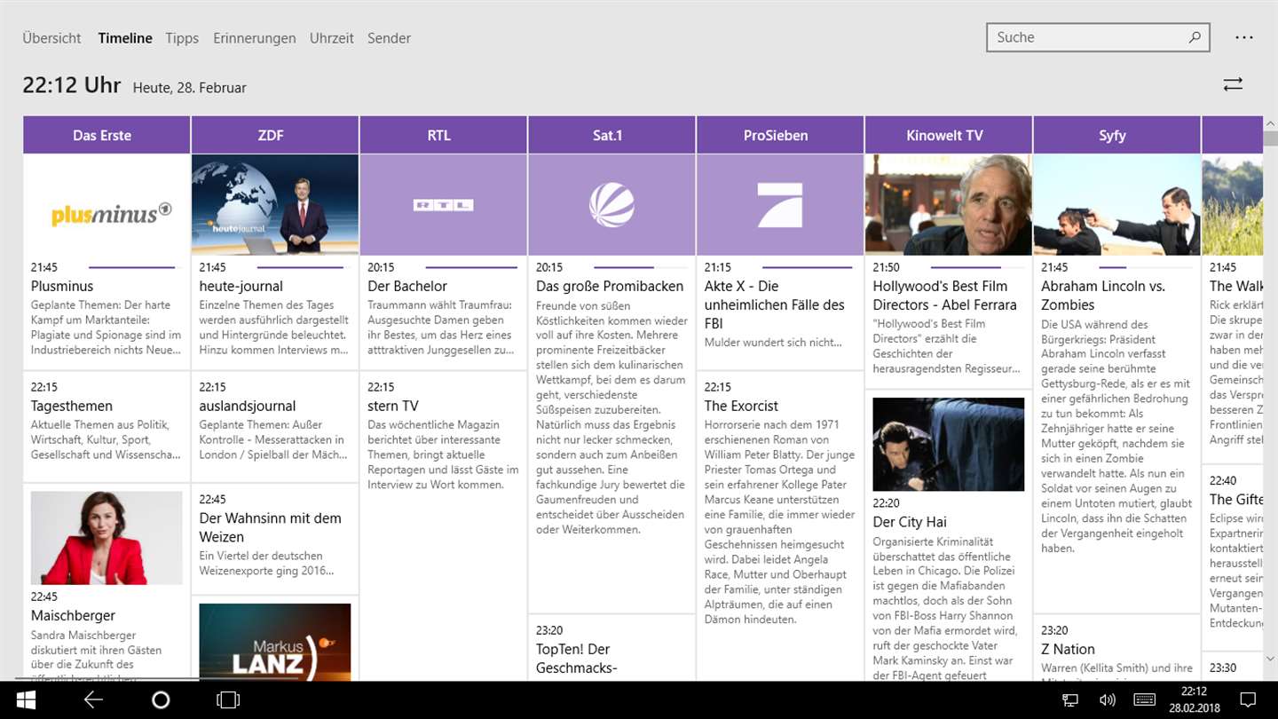Open the Markus Lanz thumbnail
1278x719 pixels.
click(275, 642)
